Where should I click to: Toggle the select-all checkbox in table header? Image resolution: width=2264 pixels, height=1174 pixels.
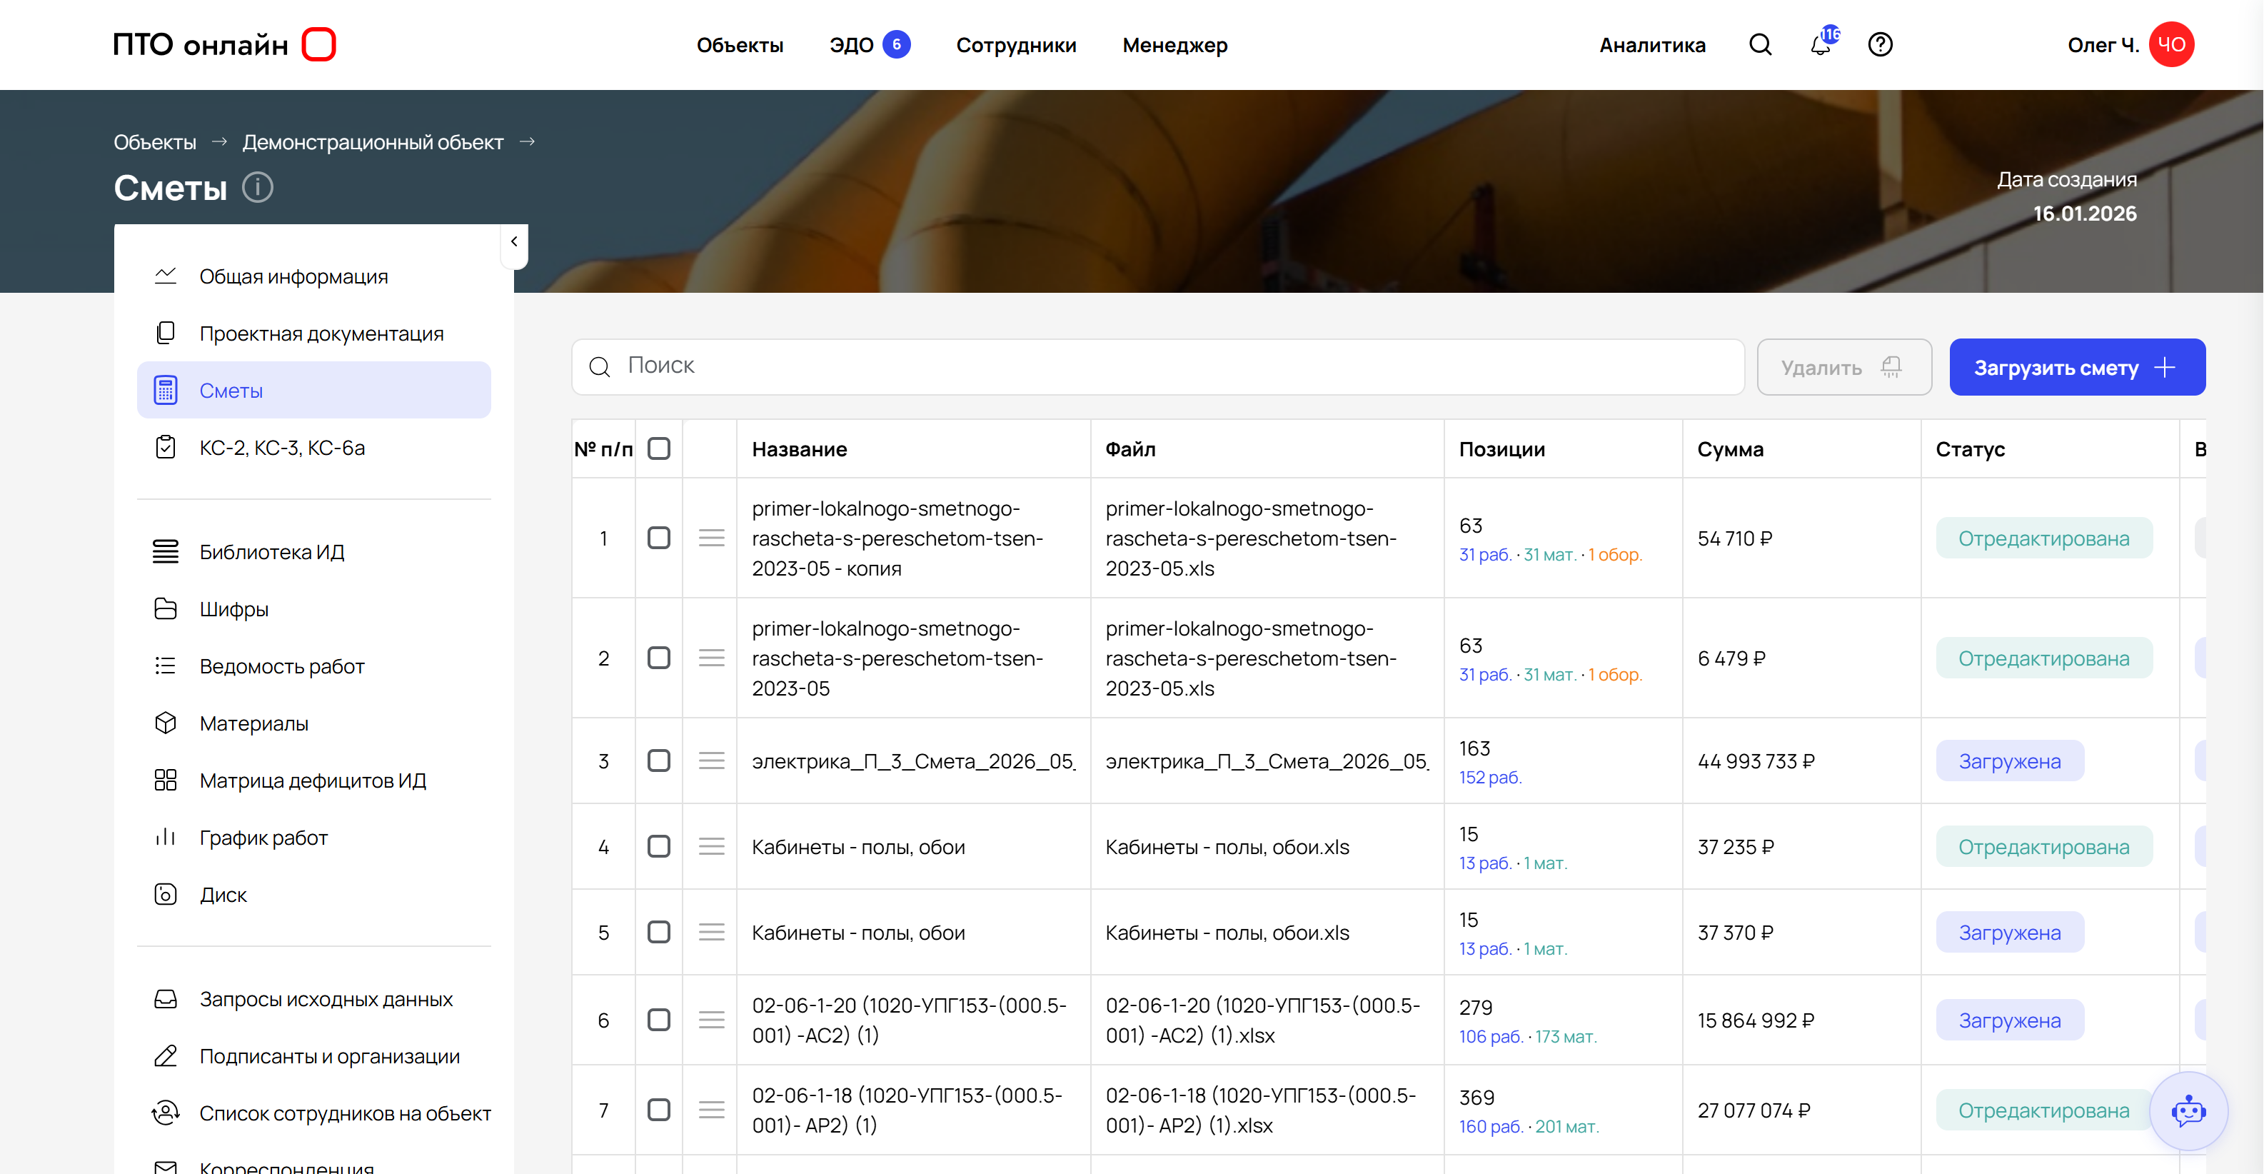[x=658, y=448]
